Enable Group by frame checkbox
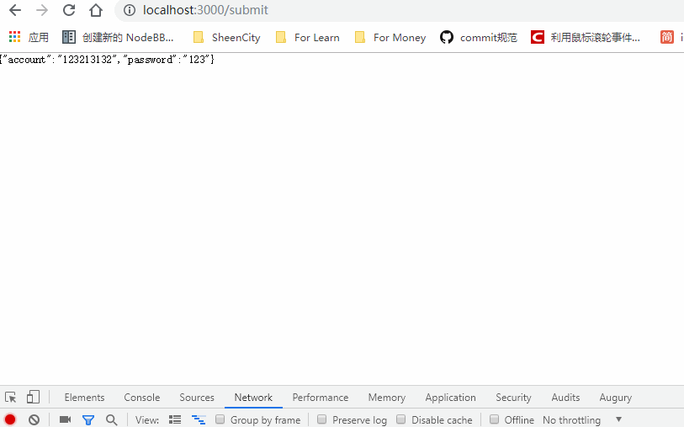The height and width of the screenshot is (427, 684). point(220,419)
